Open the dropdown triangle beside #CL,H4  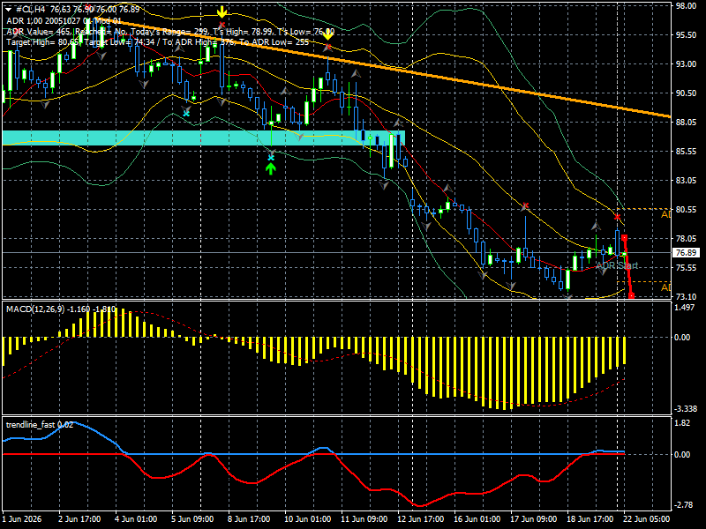(x=9, y=10)
